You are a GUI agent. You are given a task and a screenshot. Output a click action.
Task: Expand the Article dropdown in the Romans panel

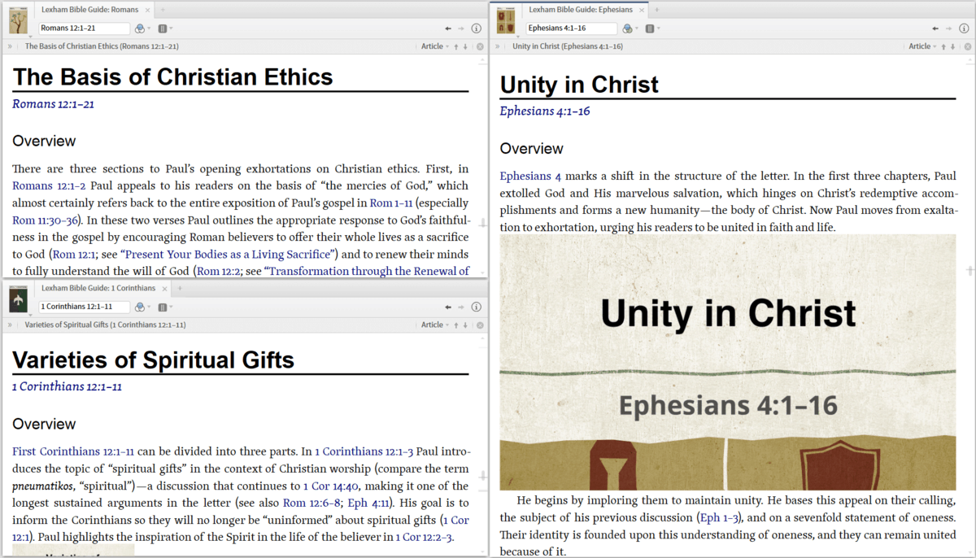click(434, 46)
